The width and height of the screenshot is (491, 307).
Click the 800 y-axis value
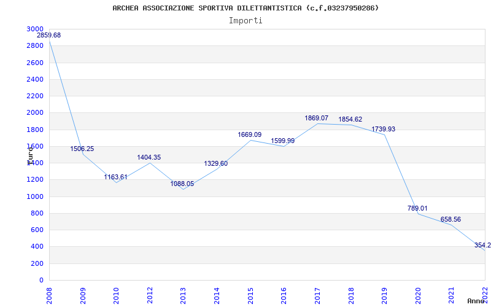point(37,213)
